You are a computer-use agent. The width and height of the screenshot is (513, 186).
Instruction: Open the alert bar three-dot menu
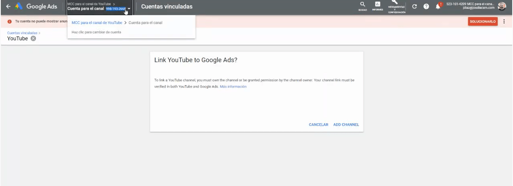pos(504,22)
